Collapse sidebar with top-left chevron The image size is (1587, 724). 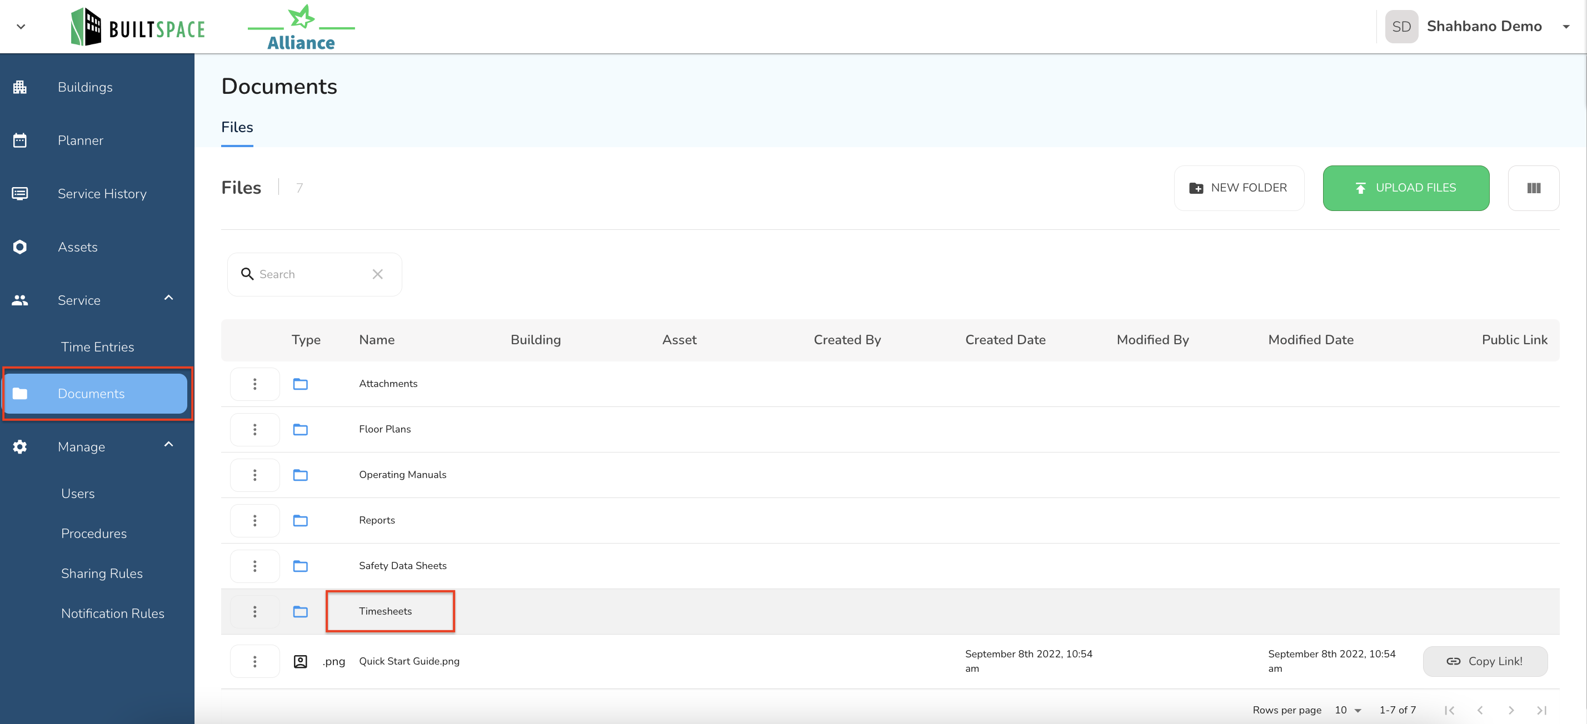coord(21,27)
